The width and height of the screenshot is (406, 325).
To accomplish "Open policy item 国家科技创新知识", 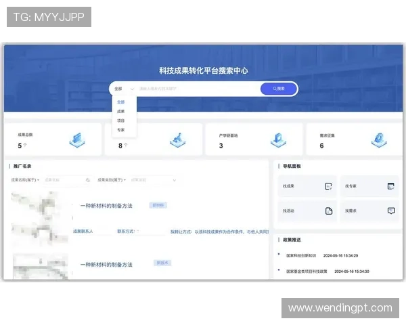I will (x=301, y=255).
